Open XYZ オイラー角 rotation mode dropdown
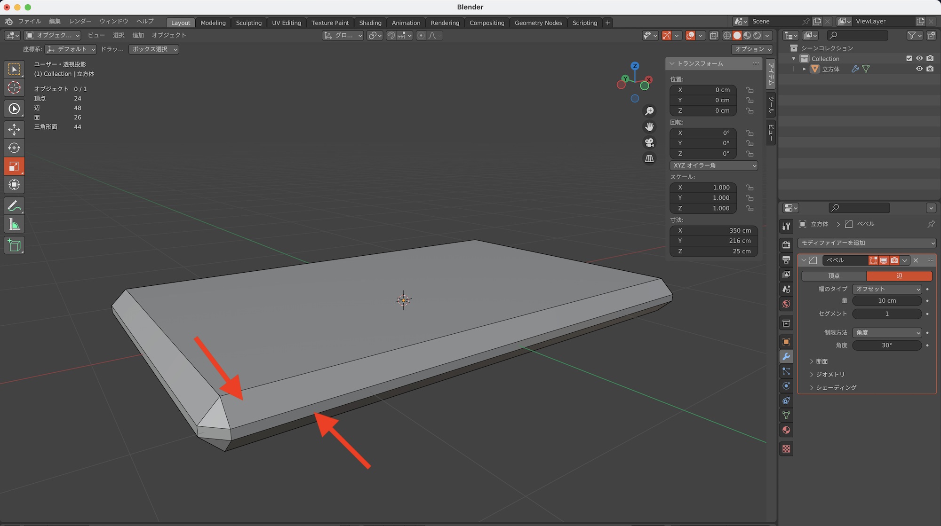The width and height of the screenshot is (941, 526). tap(713, 165)
